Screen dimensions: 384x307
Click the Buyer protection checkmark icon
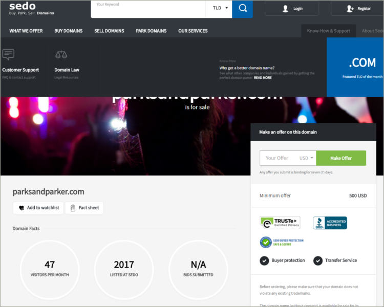tap(264, 260)
